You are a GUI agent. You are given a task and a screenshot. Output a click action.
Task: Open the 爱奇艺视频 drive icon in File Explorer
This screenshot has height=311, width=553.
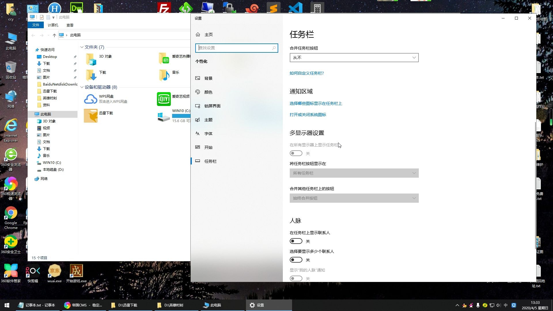click(164, 99)
